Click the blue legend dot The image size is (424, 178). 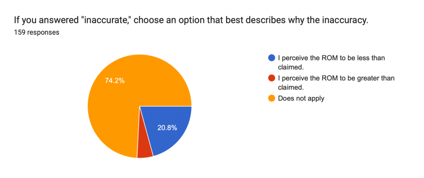272,58
